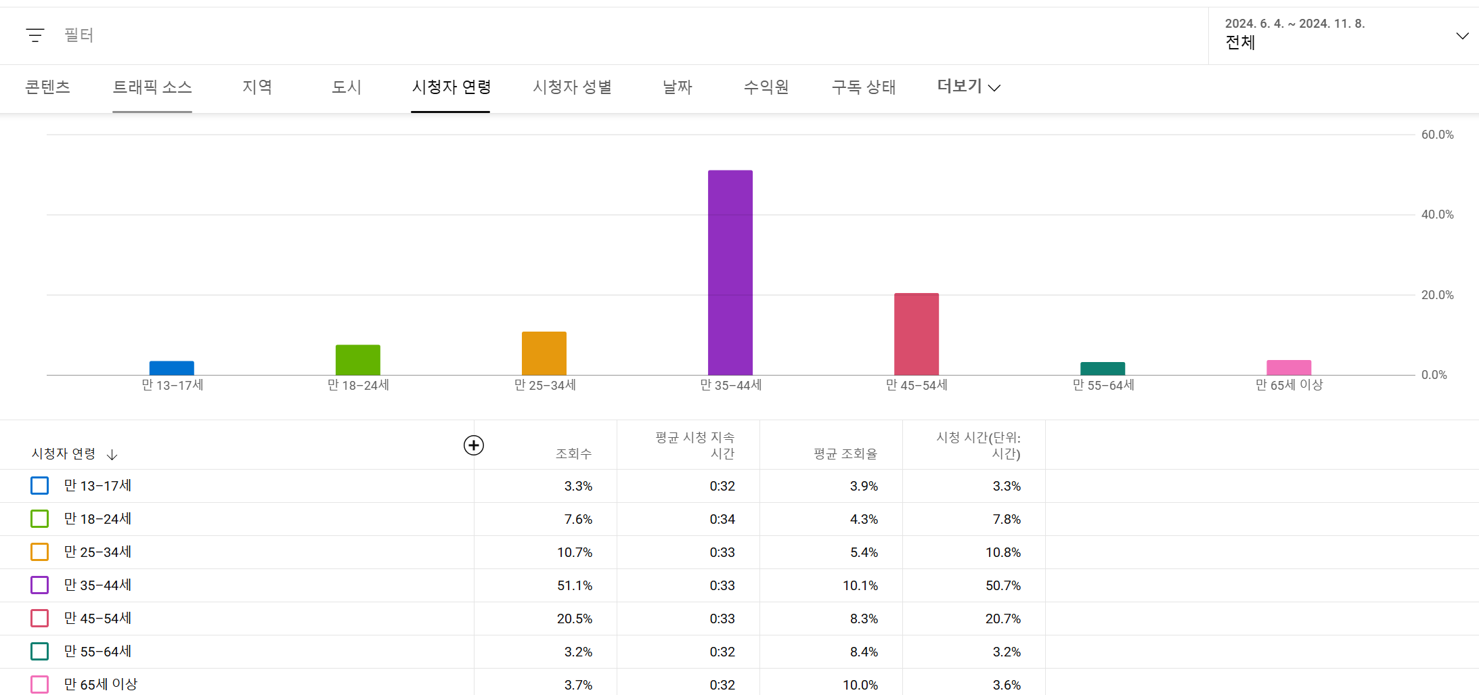Click the 만 35–44세 row label
This screenshot has width=1479, height=695.
pyautogui.click(x=98, y=585)
